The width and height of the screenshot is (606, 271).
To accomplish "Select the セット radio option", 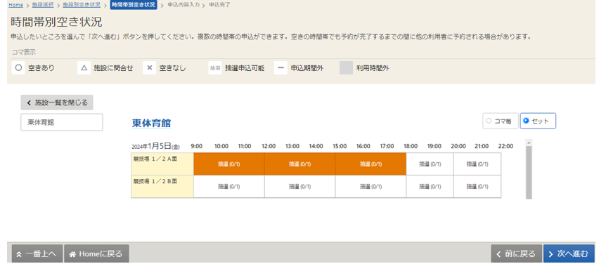I will click(x=538, y=121).
